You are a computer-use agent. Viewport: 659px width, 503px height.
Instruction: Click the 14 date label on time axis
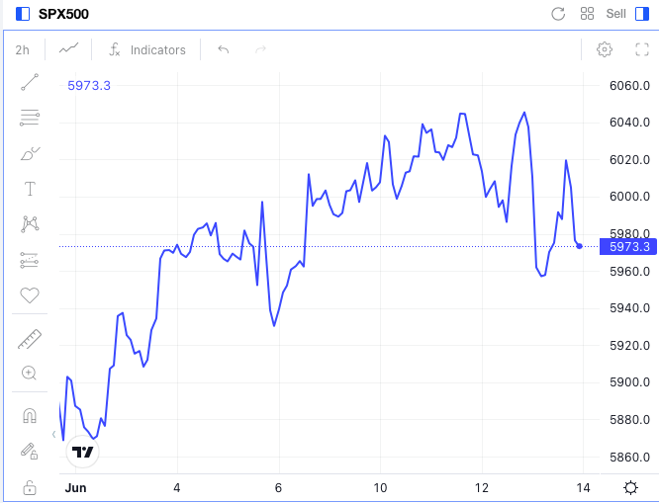click(x=584, y=488)
